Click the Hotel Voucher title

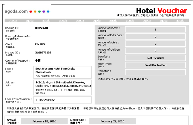tap(161, 11)
